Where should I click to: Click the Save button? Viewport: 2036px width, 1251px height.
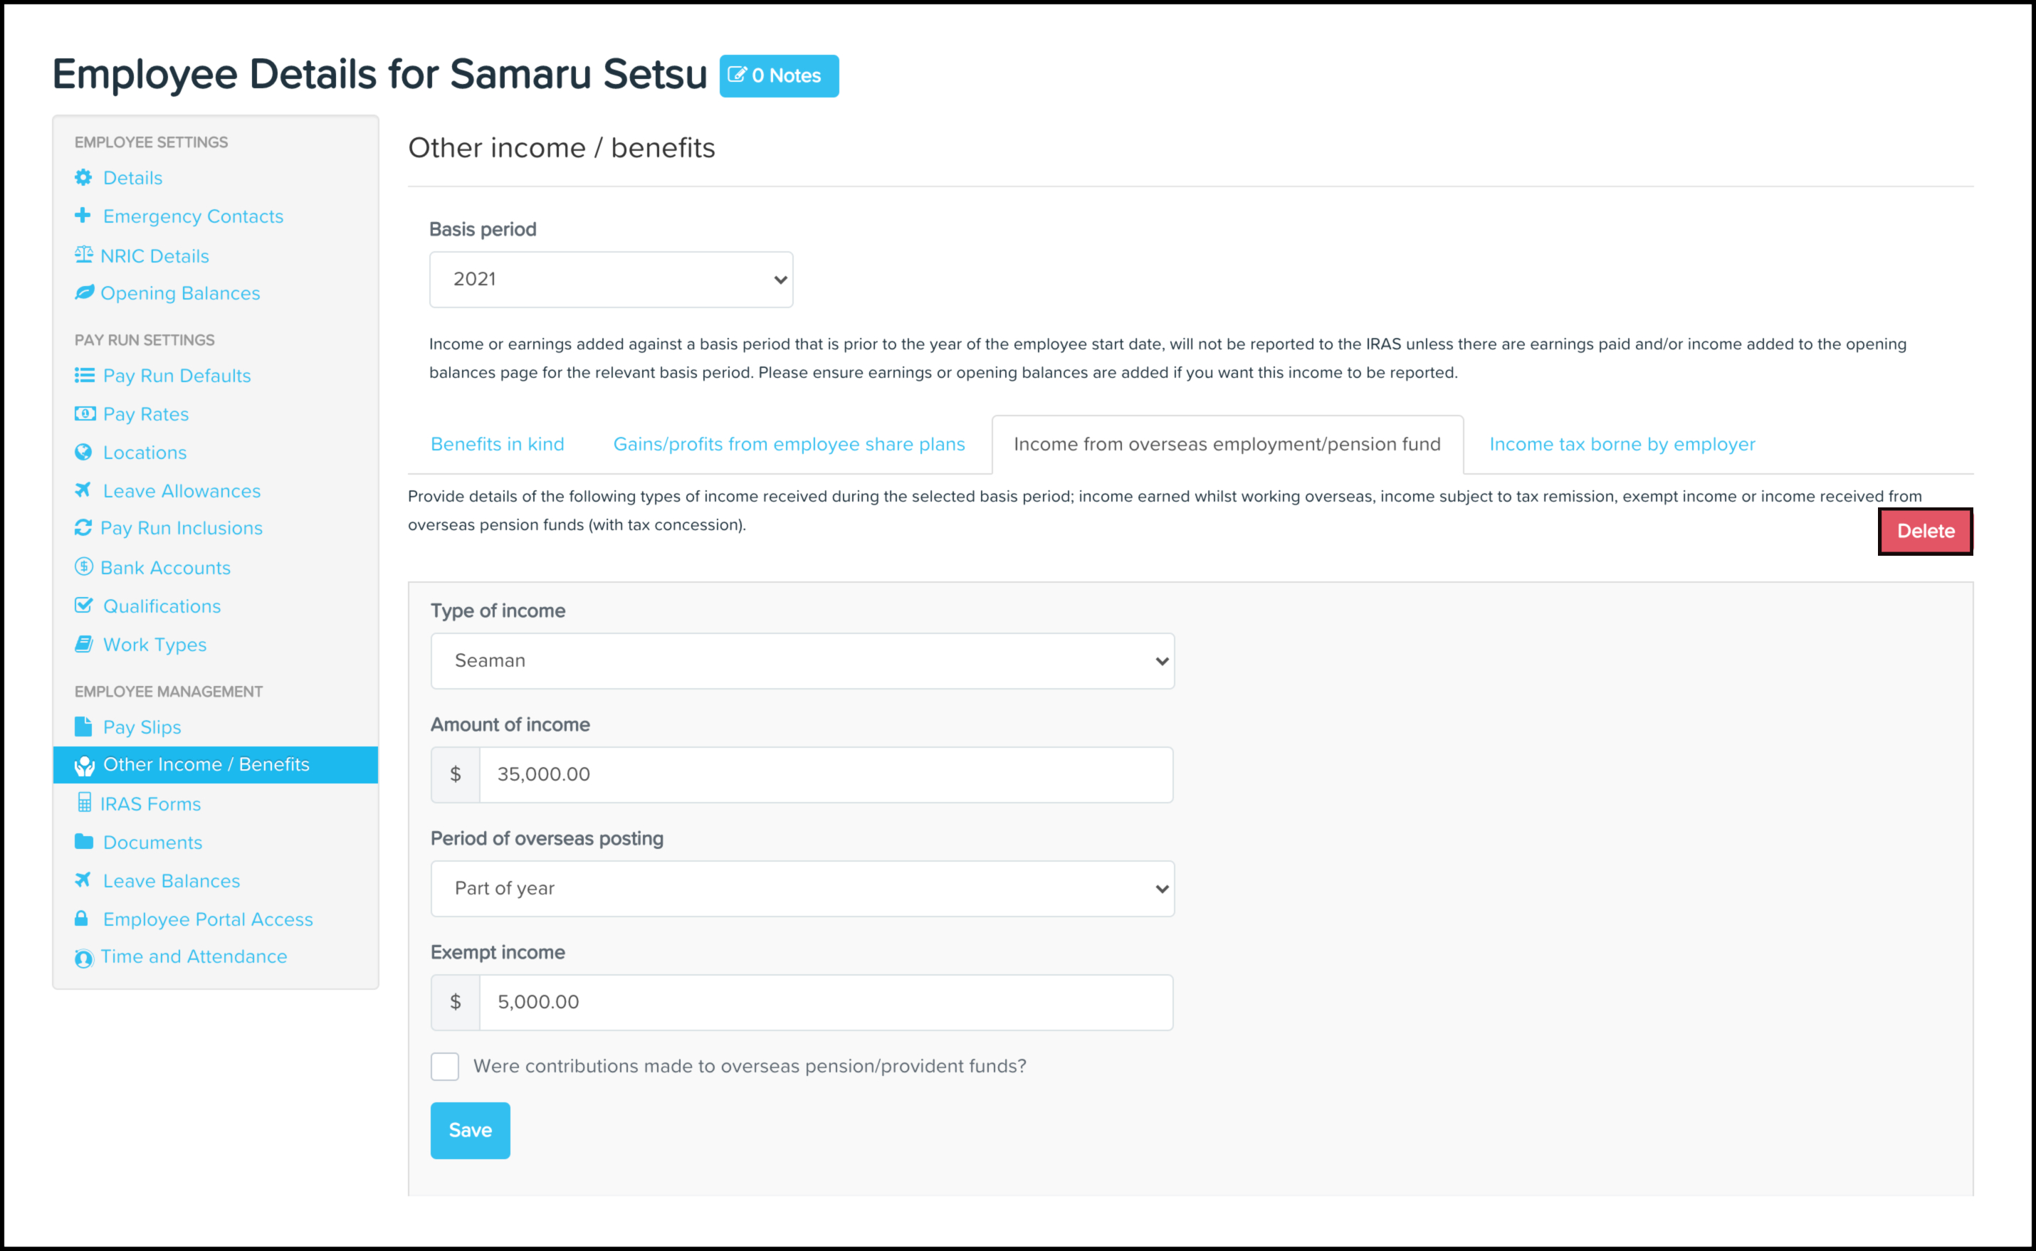(470, 1130)
